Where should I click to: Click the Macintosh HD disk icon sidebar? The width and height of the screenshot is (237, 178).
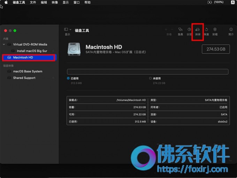click(9, 57)
